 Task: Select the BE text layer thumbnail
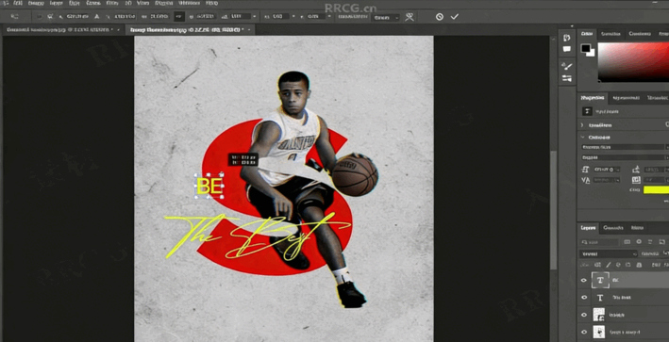coord(600,280)
